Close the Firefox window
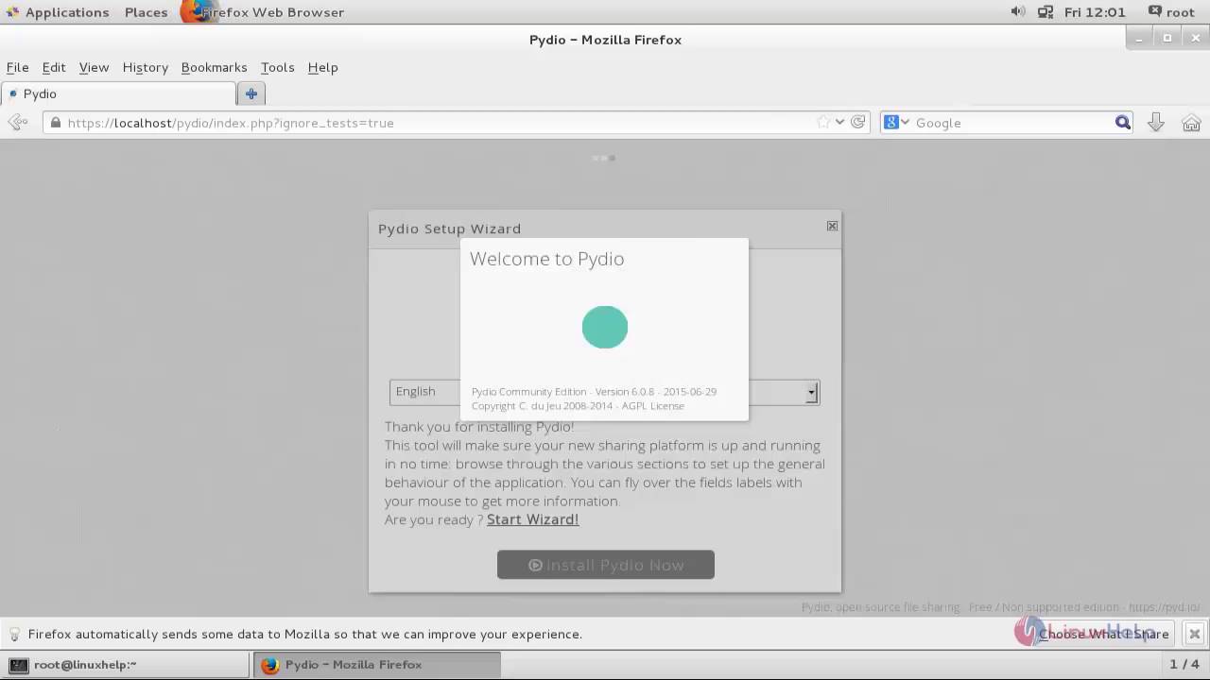Screen dimensions: 1210x680 (x=1195, y=38)
